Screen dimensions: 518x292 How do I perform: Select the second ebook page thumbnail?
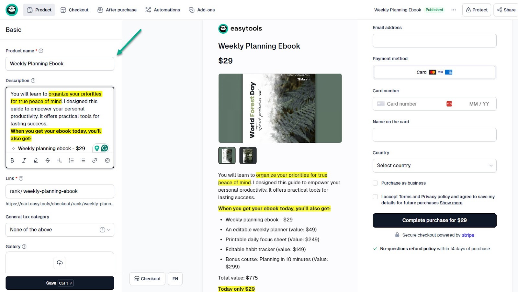[x=248, y=155]
